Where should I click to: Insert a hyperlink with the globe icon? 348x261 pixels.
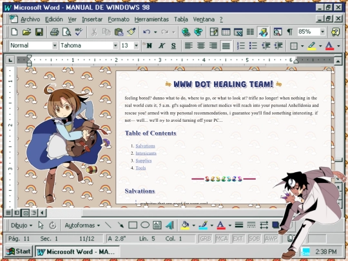tap(186, 32)
